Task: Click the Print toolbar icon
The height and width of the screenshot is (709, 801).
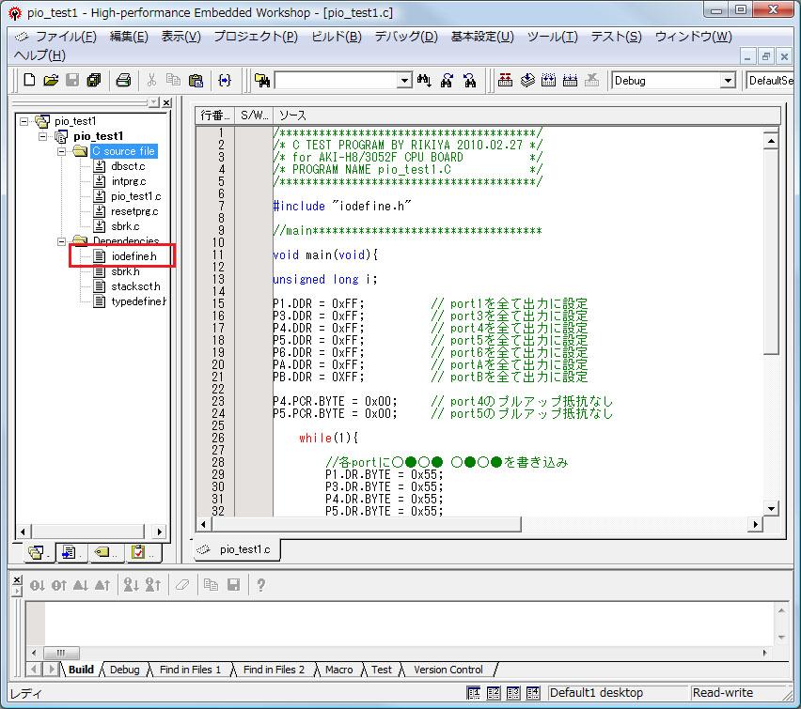Action: pyautogui.click(x=123, y=81)
